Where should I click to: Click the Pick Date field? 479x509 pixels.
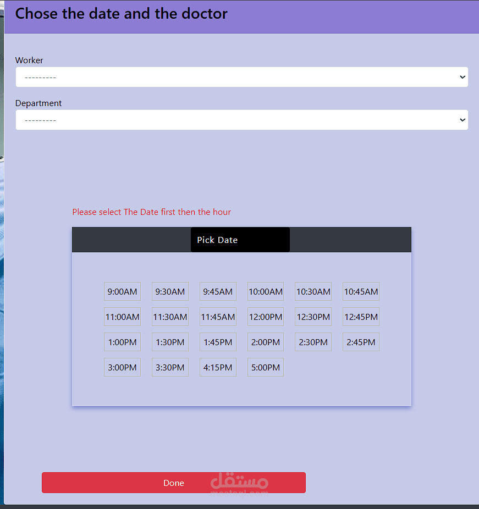(240, 240)
